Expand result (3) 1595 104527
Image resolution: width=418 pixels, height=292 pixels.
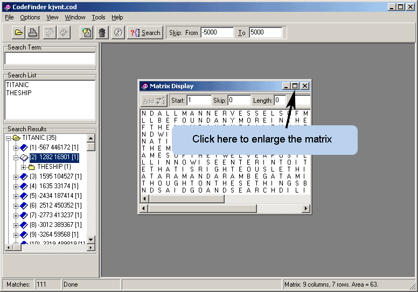pyautogui.click(x=16, y=177)
